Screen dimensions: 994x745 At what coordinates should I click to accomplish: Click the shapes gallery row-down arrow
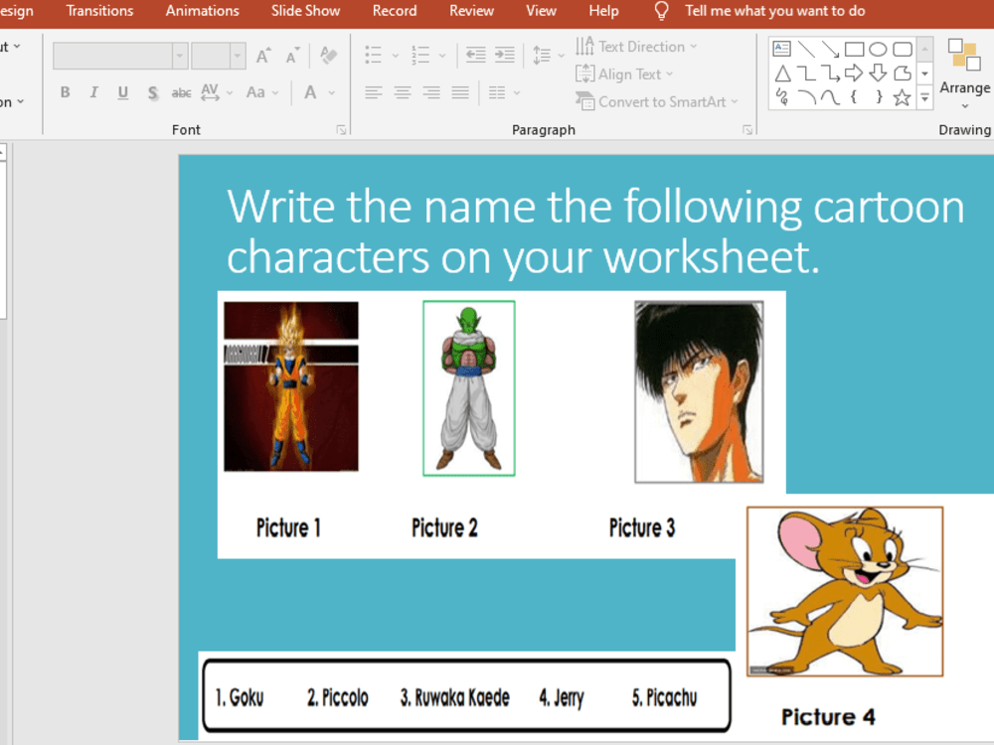pos(924,74)
